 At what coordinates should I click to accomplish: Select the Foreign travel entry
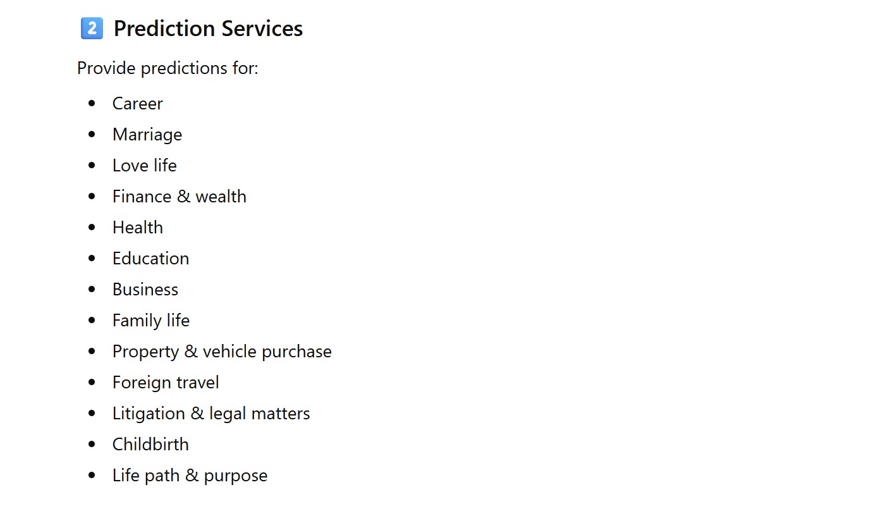(x=166, y=383)
